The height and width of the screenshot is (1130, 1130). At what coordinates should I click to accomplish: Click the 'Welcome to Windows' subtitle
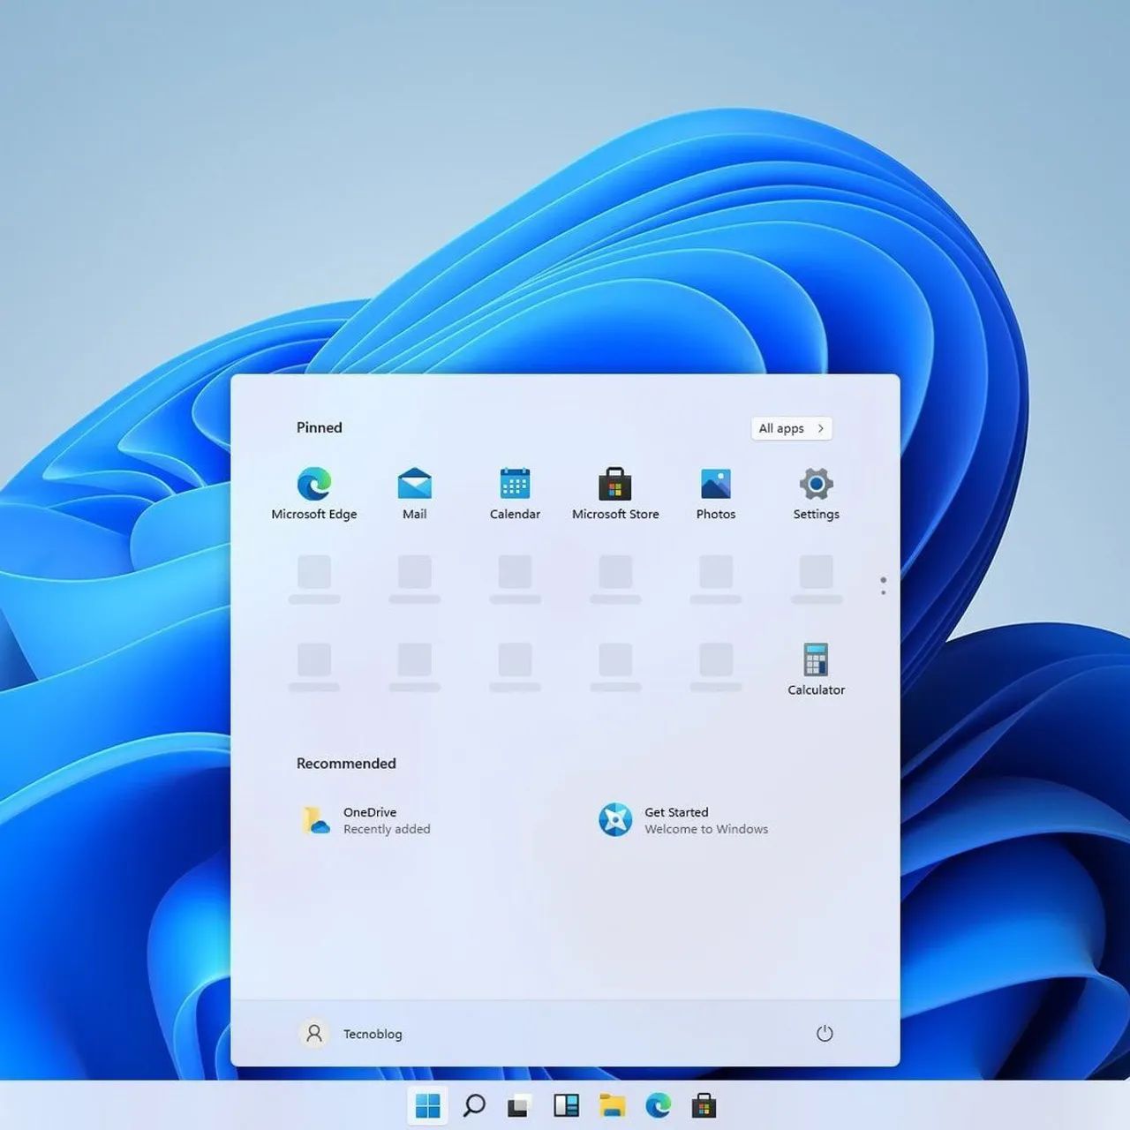[x=706, y=829]
